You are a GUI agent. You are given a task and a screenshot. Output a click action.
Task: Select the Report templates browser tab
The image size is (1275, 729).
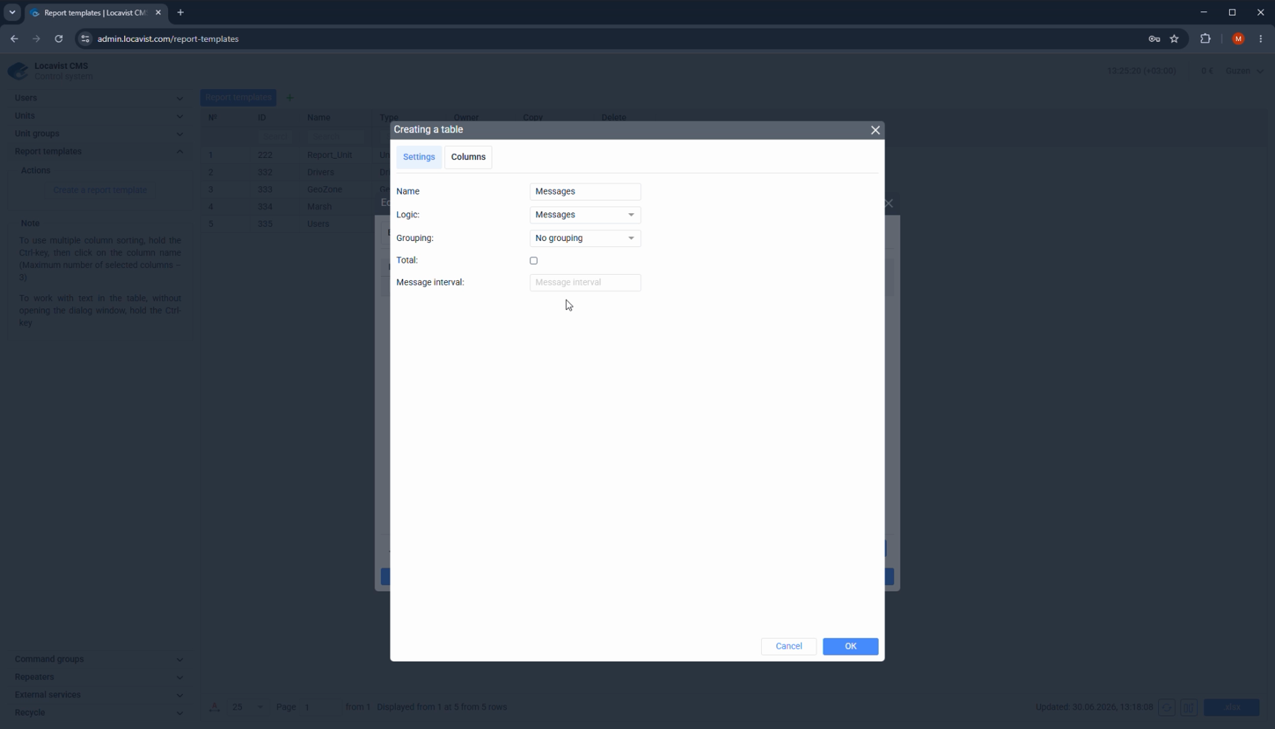coord(95,13)
